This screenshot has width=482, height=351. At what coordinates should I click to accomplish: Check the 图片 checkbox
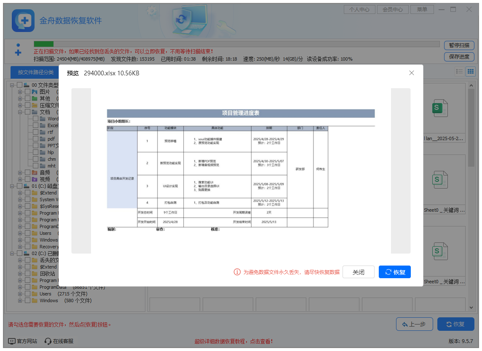pyautogui.click(x=28, y=92)
